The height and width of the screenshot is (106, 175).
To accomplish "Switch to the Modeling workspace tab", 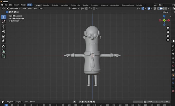I will (x=46, y=5).
